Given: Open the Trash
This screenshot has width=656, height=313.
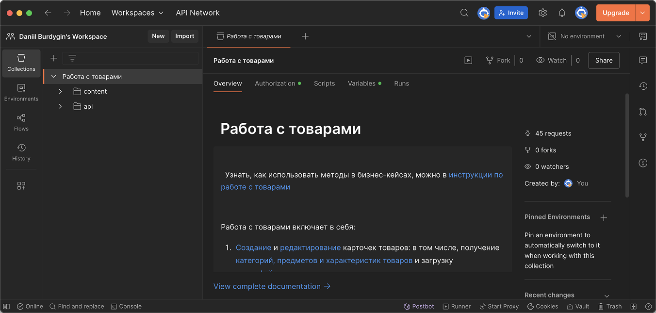Looking at the screenshot, I should (x=609, y=306).
